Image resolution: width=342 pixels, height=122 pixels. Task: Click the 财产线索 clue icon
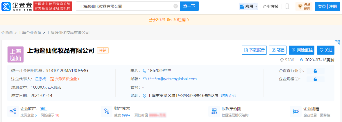pyautogui.click(x=107, y=112)
